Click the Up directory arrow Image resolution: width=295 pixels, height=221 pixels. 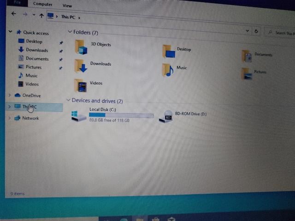click(41, 16)
